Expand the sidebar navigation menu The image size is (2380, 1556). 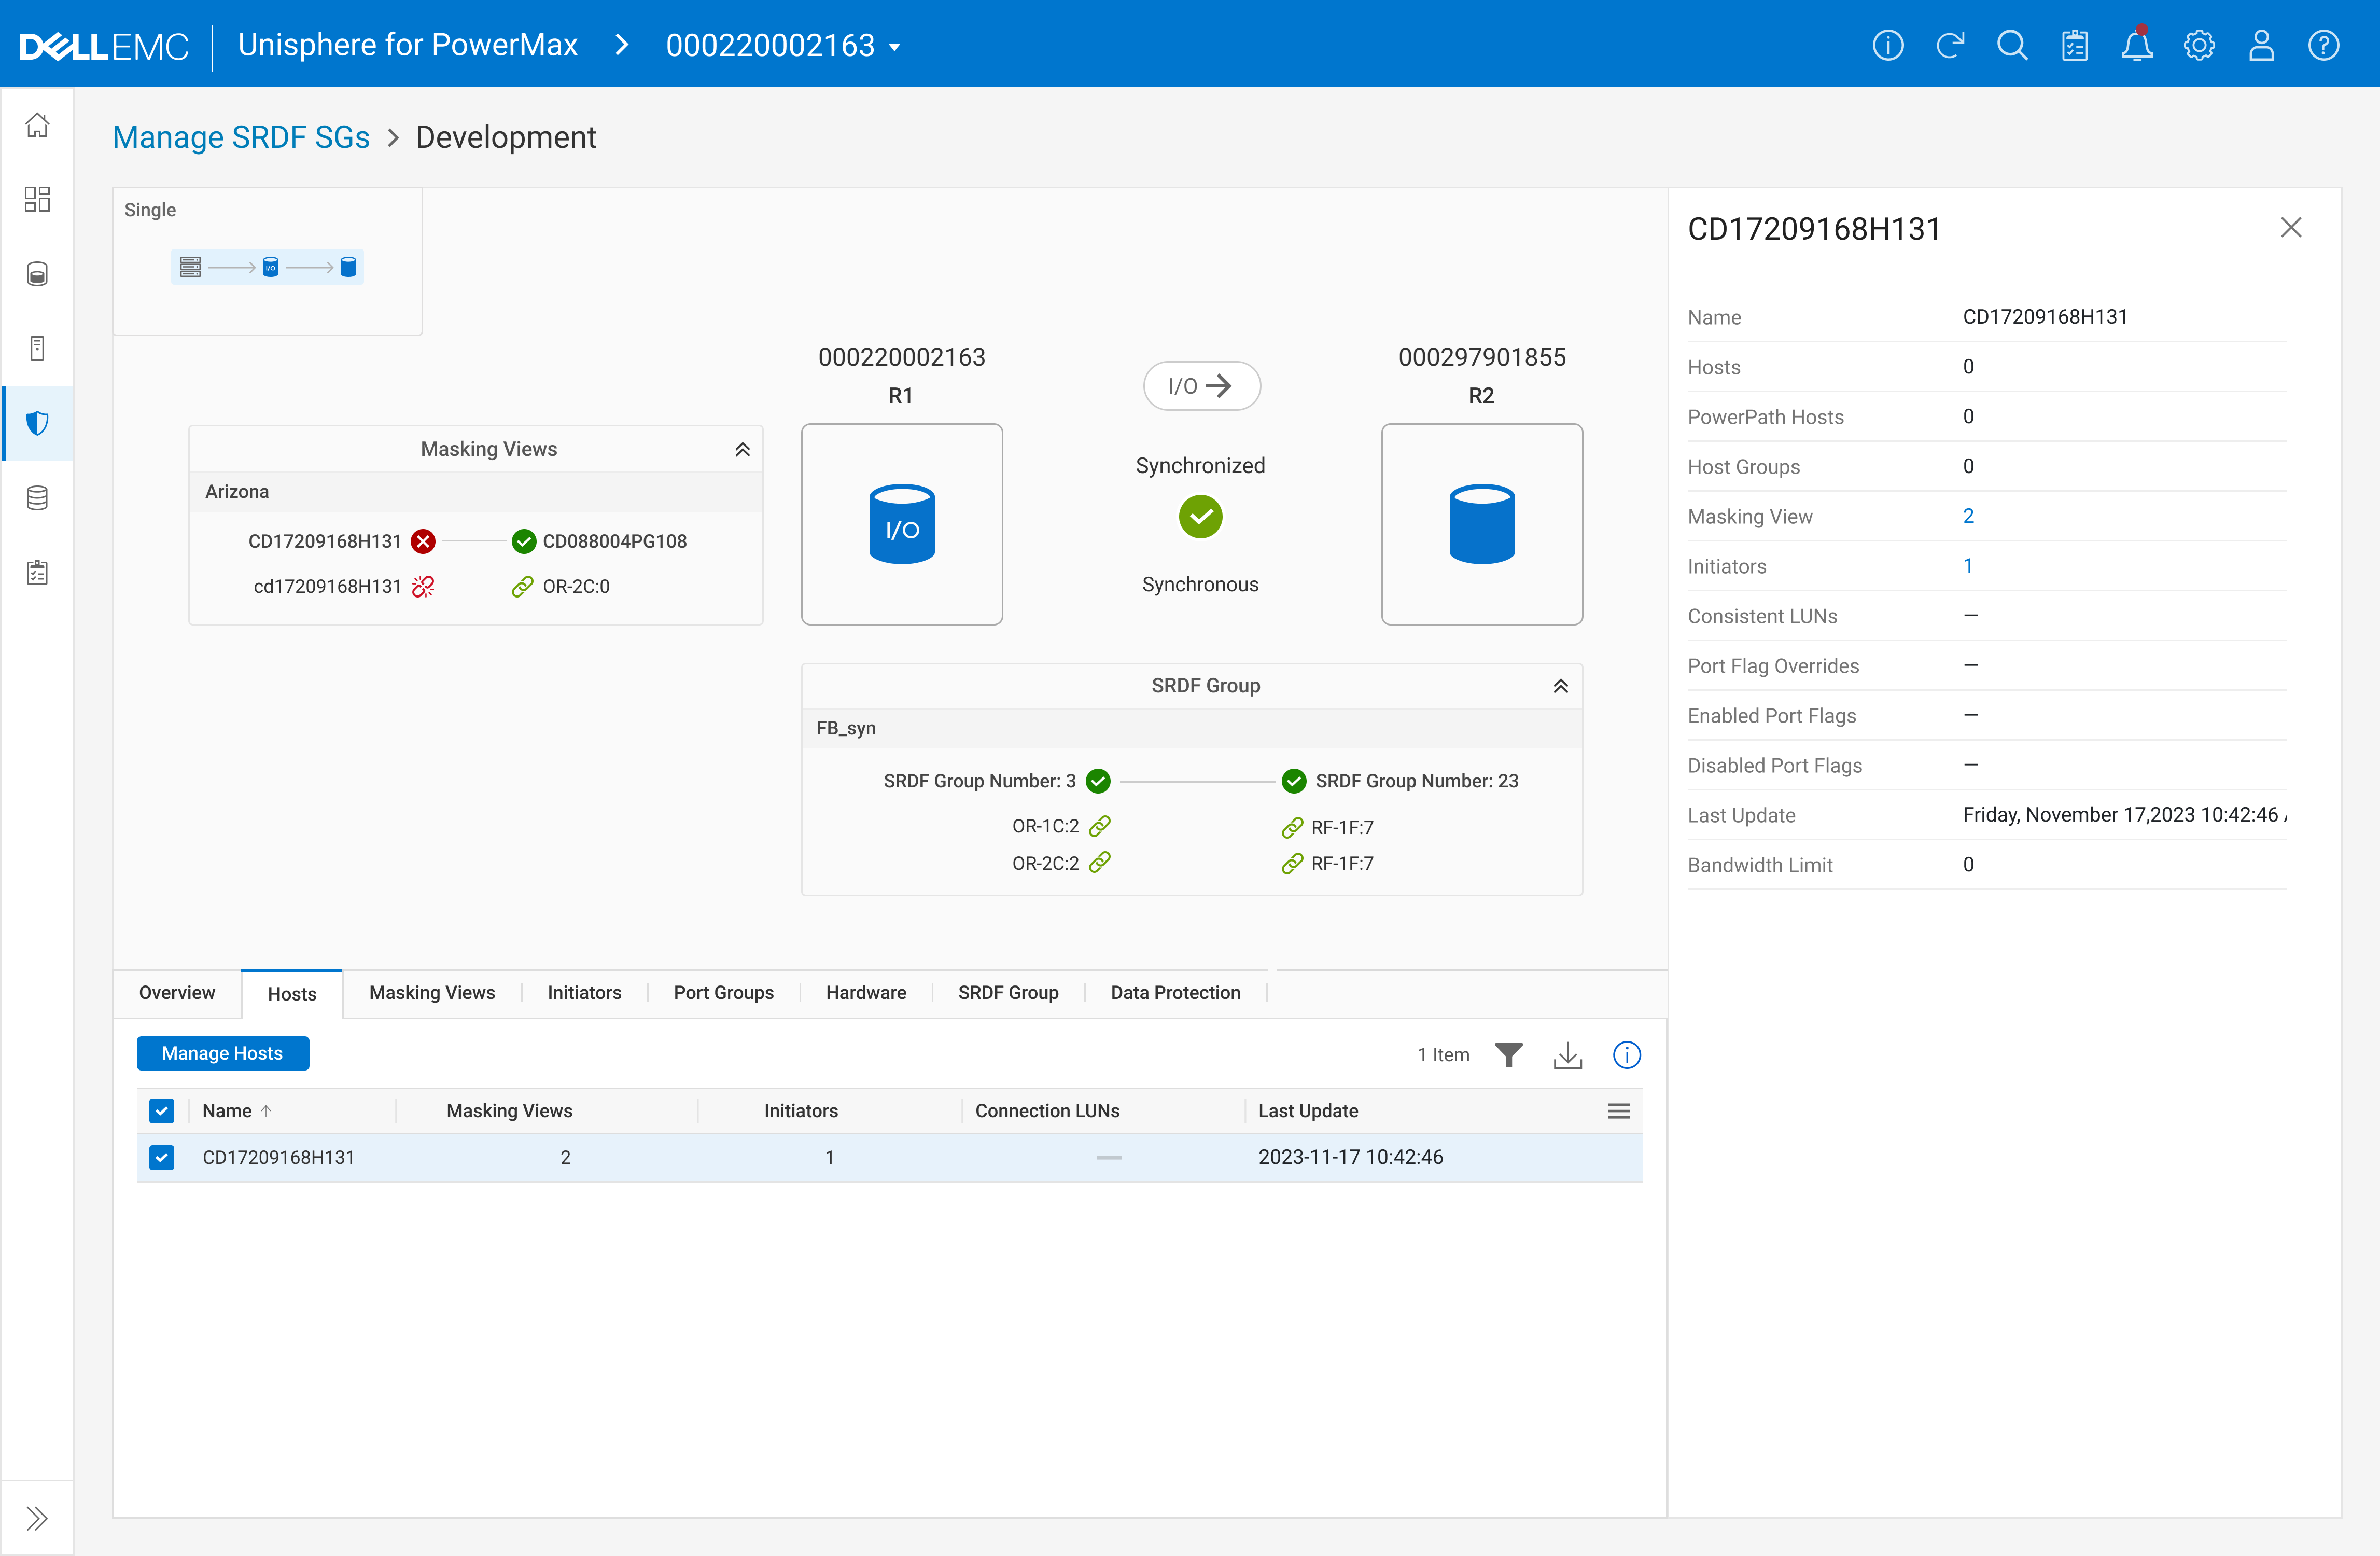click(37, 1518)
